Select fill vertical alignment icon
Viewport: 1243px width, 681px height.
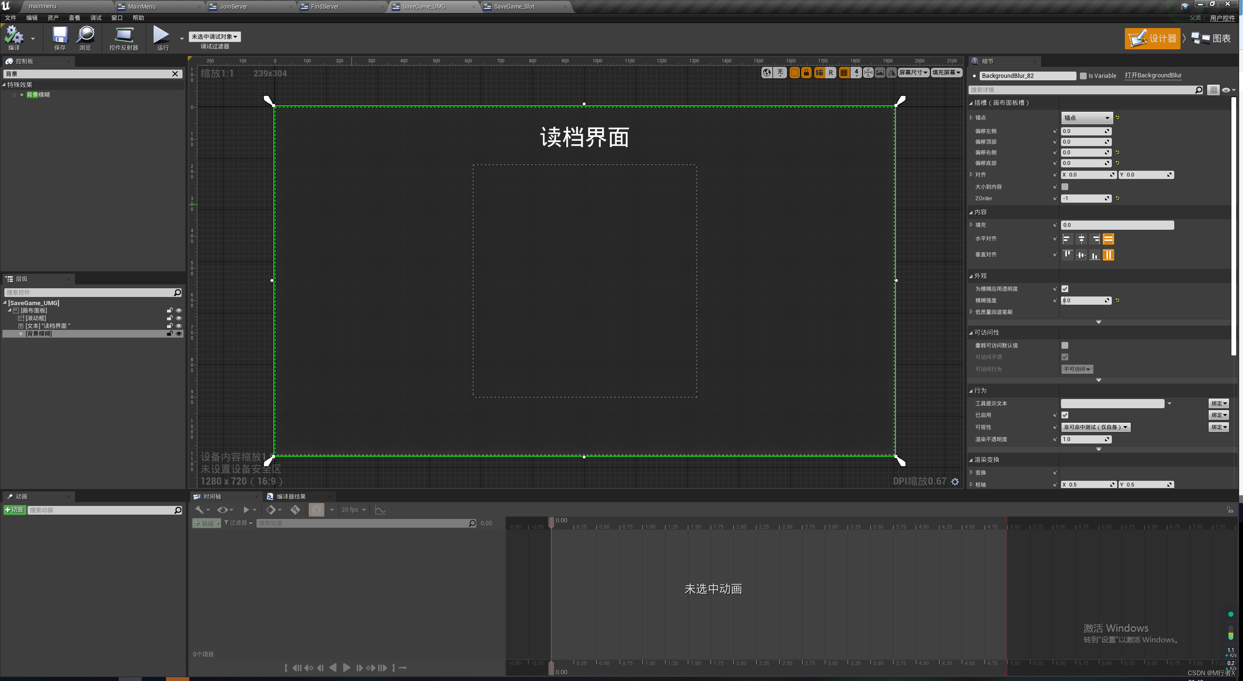pyautogui.click(x=1108, y=255)
